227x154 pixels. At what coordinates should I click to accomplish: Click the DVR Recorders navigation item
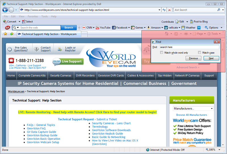pyautogui.click(x=85, y=76)
